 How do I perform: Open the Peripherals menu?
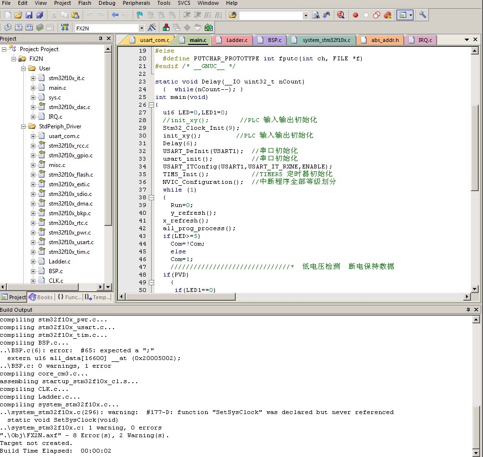137,3
